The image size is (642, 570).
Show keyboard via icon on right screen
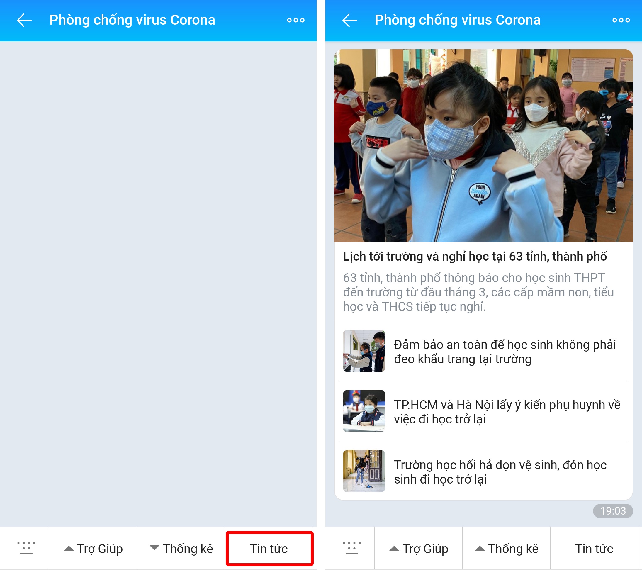(351, 548)
